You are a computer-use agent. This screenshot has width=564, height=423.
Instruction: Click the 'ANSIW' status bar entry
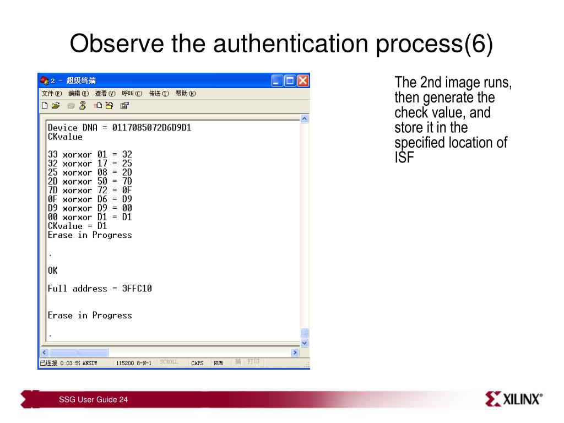pos(90,364)
